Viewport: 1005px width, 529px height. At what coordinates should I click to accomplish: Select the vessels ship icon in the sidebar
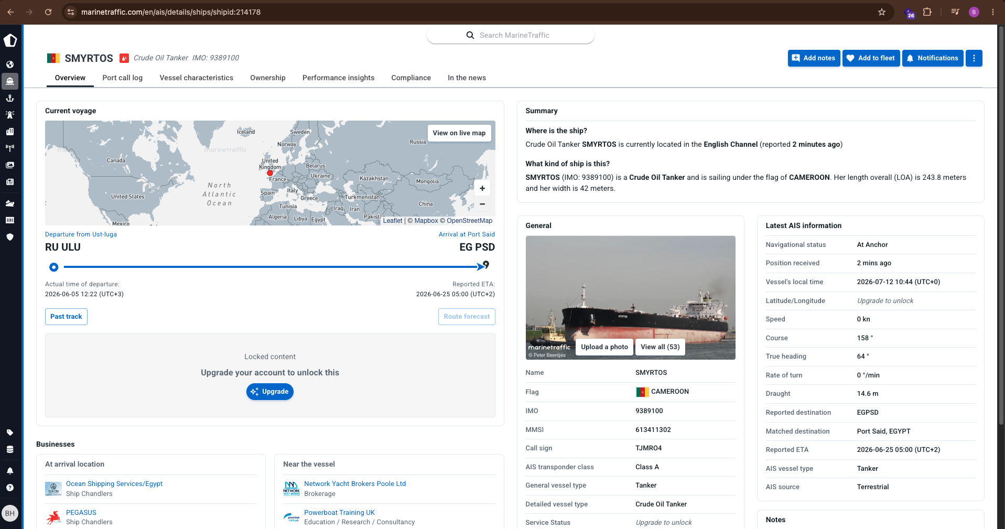point(10,81)
